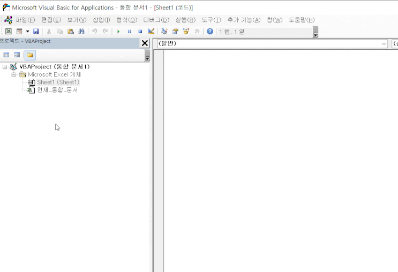The width and height of the screenshot is (398, 272).
Task: Click the Paste toolbar icon
Action: (x=71, y=32)
